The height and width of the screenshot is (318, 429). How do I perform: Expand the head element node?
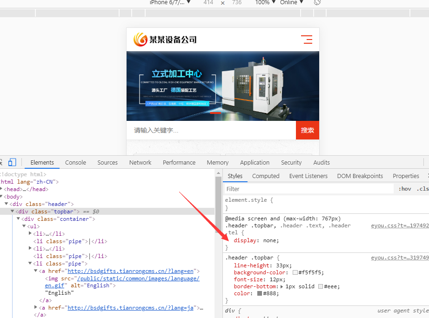coord(1,189)
